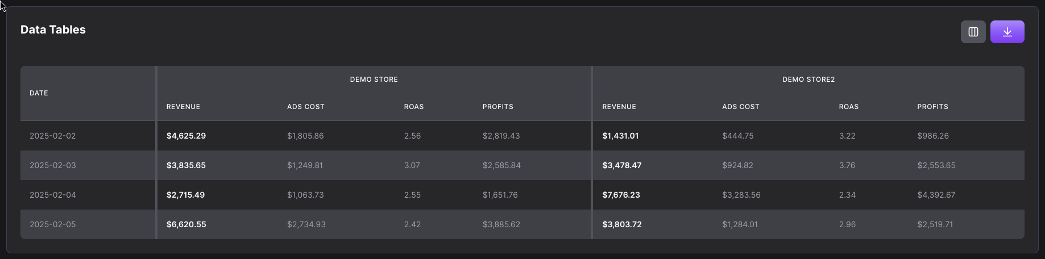Click the $3,885.62 profits cell
The image size is (1045, 259).
(501, 224)
